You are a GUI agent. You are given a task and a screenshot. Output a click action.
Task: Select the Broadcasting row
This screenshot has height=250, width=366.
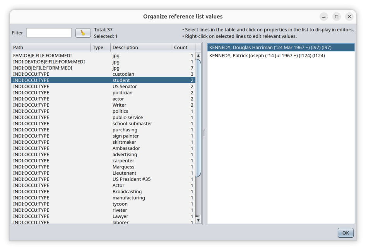(x=103, y=192)
